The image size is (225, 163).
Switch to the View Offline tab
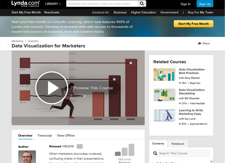click(x=66, y=135)
